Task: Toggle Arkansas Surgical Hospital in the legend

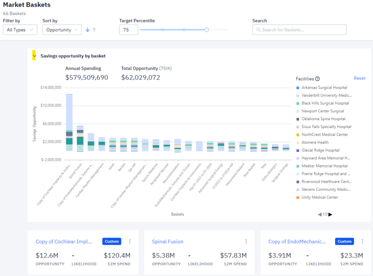Action: 325,87
